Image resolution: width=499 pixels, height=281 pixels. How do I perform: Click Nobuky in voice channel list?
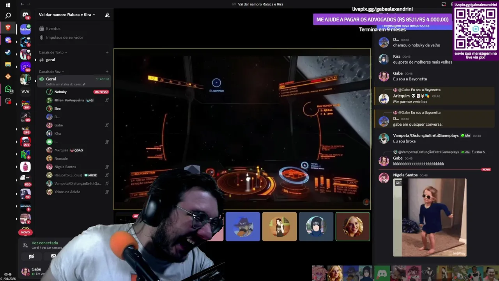point(60,92)
